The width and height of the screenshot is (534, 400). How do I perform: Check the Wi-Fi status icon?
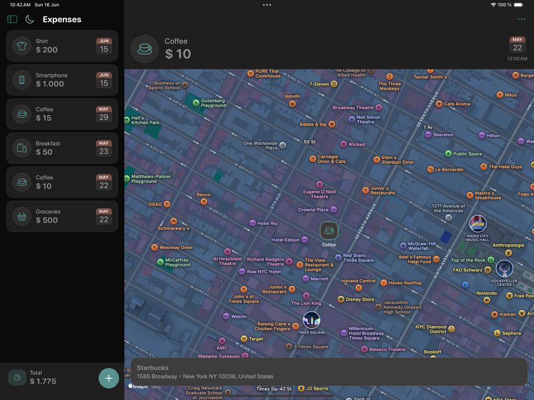coord(493,5)
